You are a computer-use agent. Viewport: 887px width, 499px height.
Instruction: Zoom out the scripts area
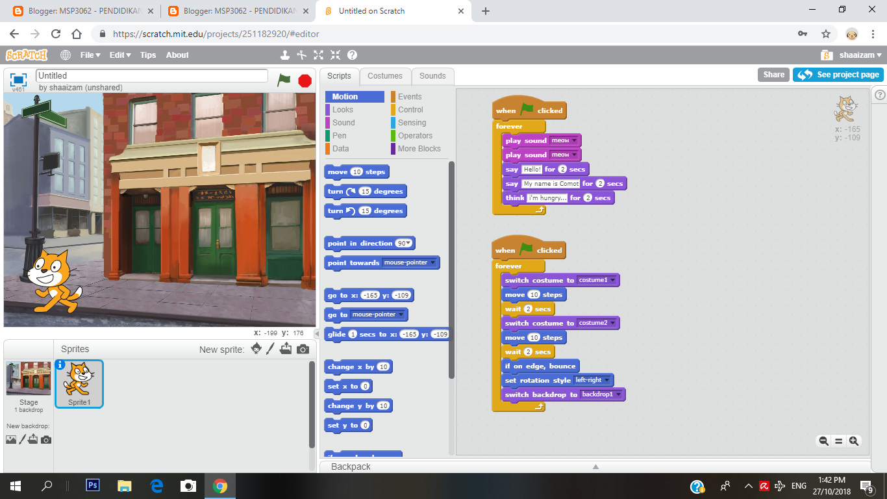click(x=823, y=441)
